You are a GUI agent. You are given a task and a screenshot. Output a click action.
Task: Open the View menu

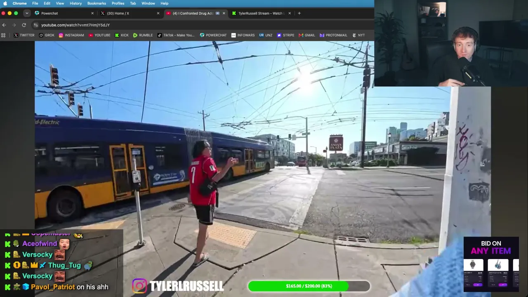[60, 3]
